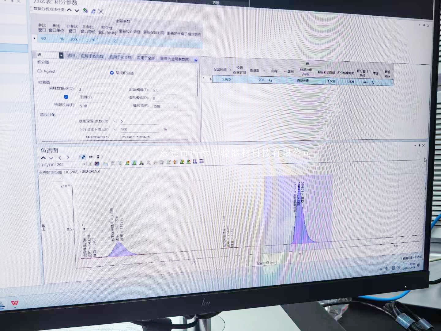Click the up arrow beside 数据分析方法任务
This screenshot has height=331, width=441.
tap(70, 10)
